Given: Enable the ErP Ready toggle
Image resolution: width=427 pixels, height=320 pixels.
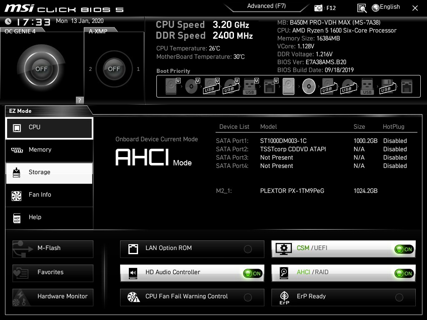Looking at the screenshot, I should (399, 297).
